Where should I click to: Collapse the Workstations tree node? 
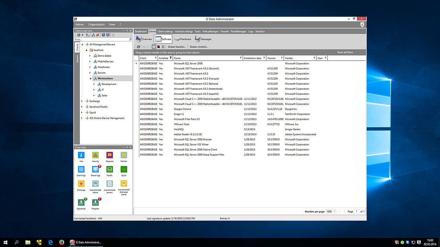(x=90, y=79)
